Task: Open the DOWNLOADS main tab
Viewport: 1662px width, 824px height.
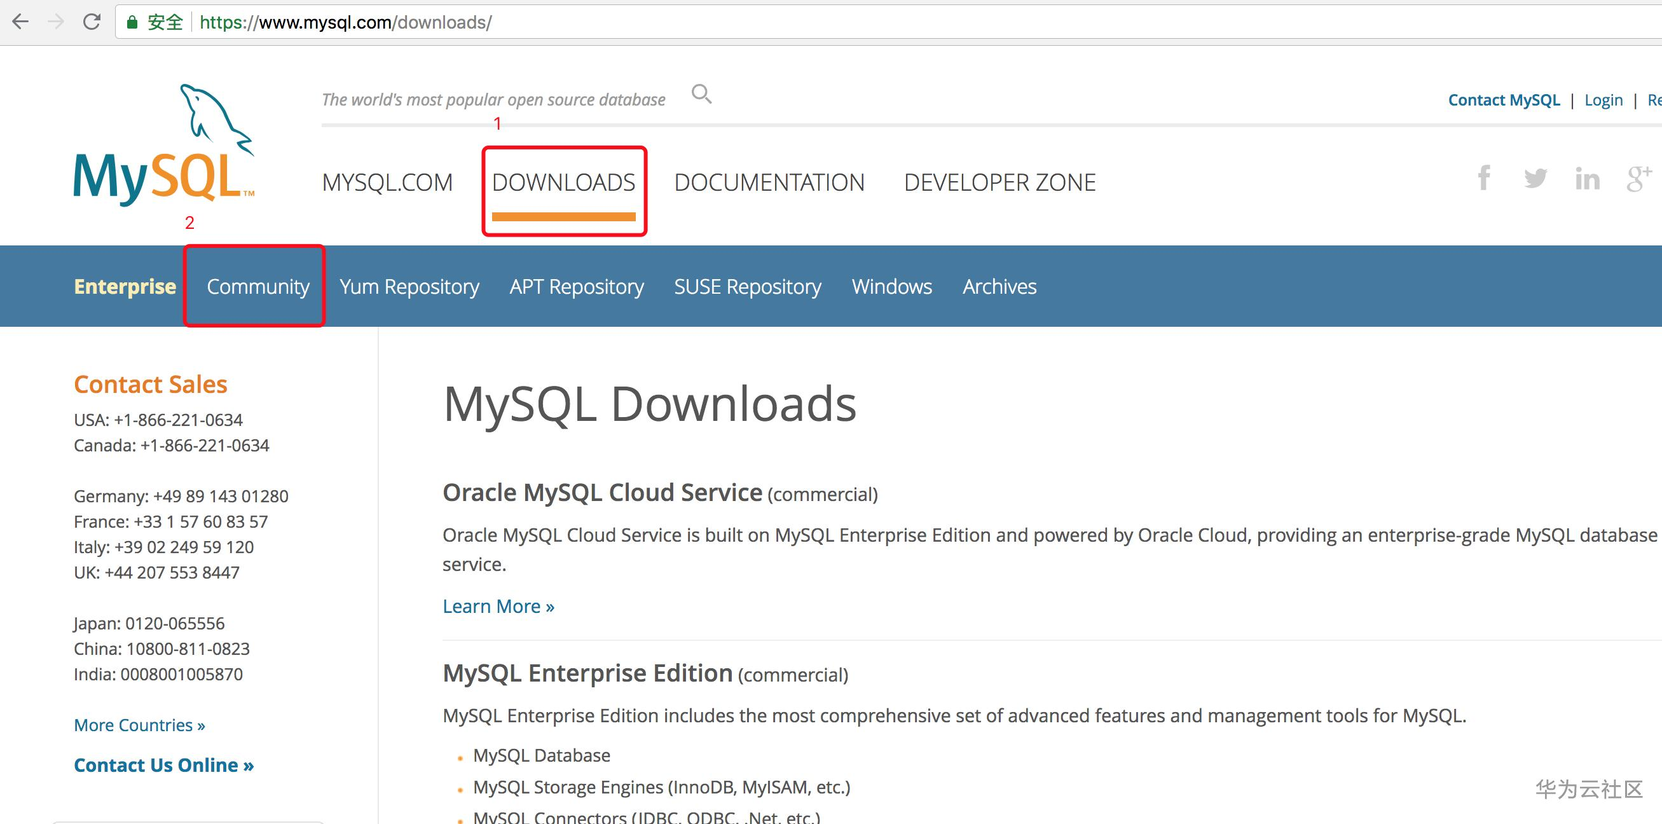Action: (x=563, y=182)
